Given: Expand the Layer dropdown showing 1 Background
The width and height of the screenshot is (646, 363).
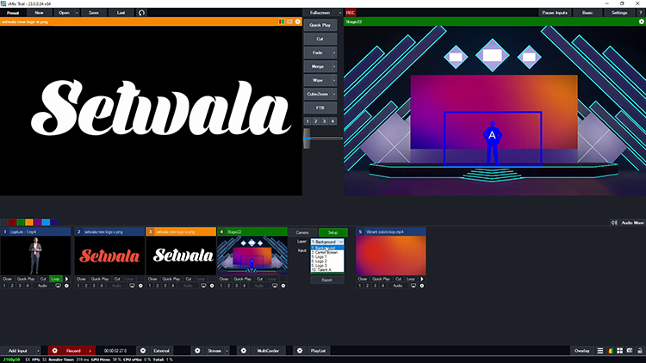Looking at the screenshot, I should point(327,242).
